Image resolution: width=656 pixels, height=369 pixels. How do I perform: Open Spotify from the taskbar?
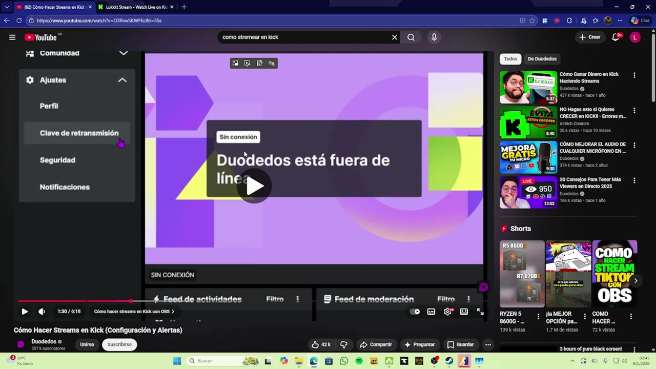[359, 361]
